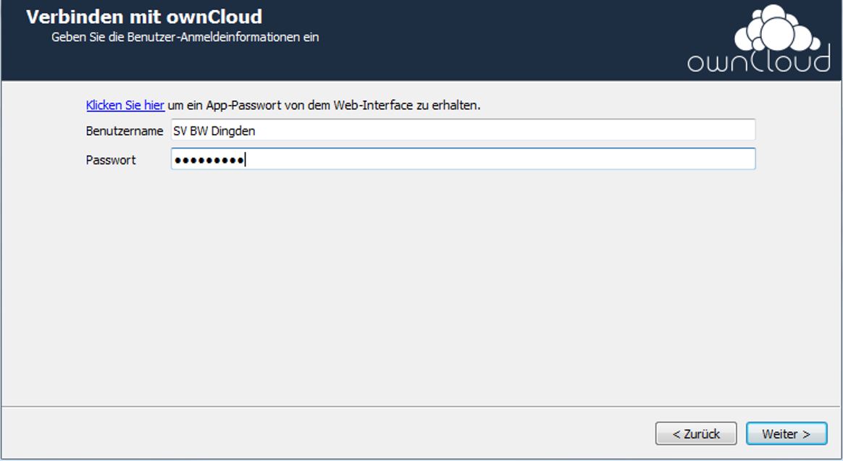The width and height of the screenshot is (843, 461).
Task: Click empty space right of 'SV BW Dingden'
Action: [x=507, y=132]
